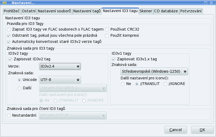This screenshot has height=137, width=216.
Task: Select the Ne radio under ID3v1 tagy
Action: [123, 84]
